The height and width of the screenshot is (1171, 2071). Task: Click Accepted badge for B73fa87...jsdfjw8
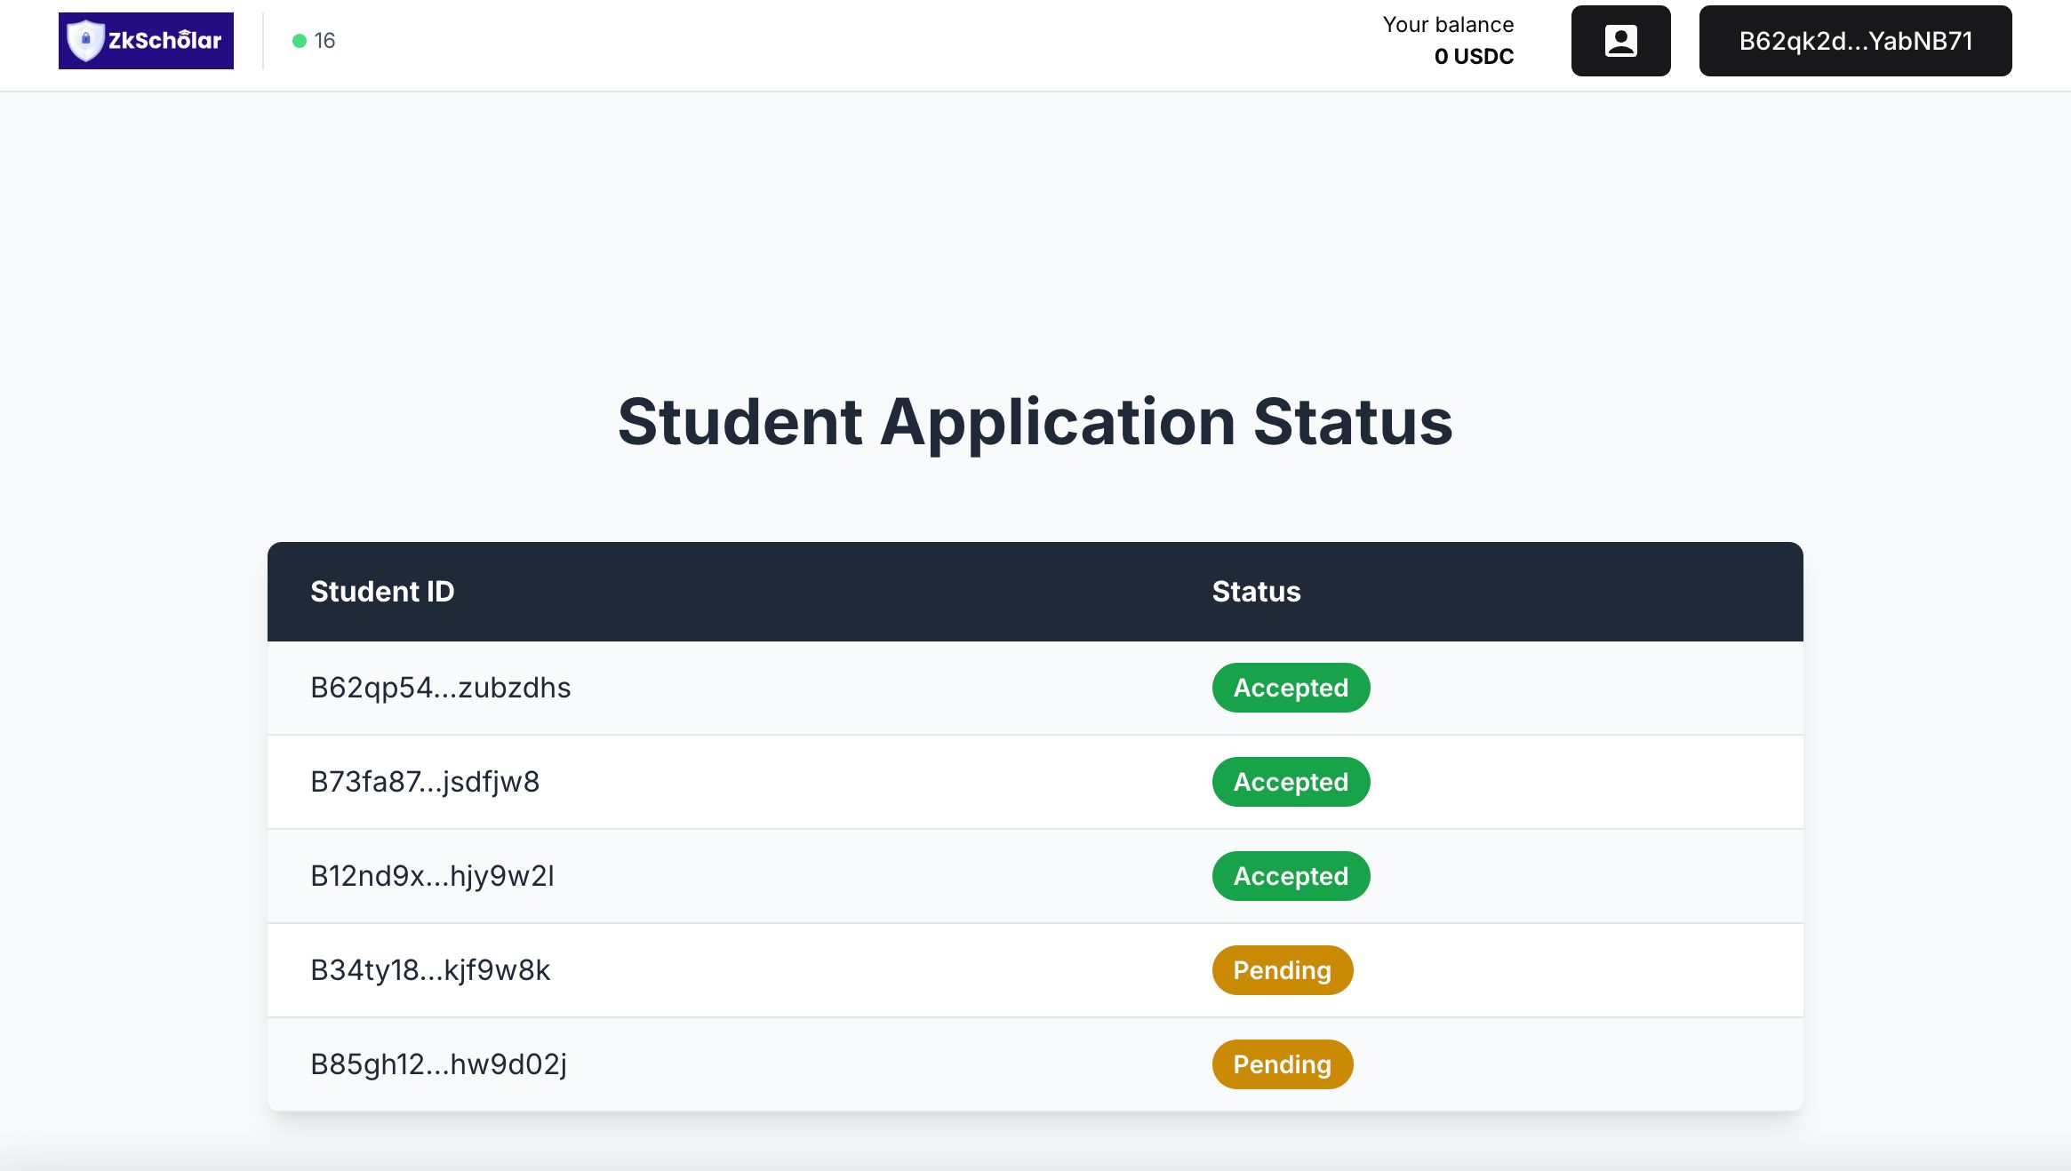[x=1291, y=782]
